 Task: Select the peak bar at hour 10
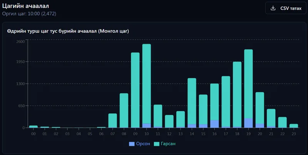(x=147, y=86)
